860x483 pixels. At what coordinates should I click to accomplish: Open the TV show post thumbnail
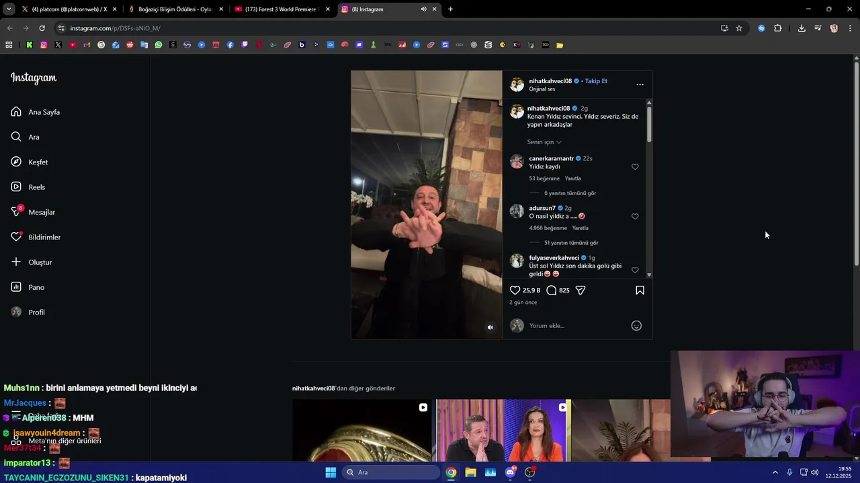pos(502,430)
